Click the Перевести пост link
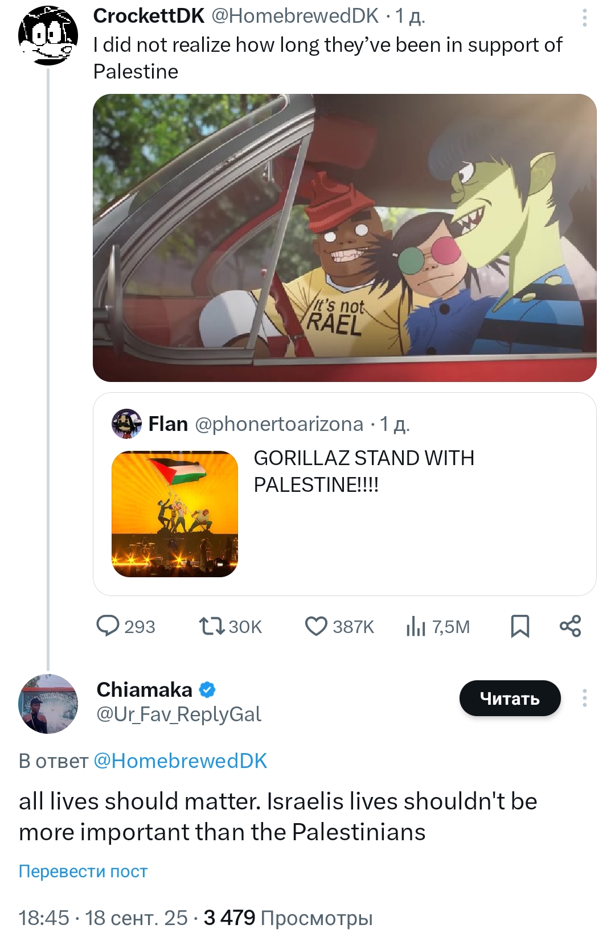615x941 pixels. (x=83, y=871)
